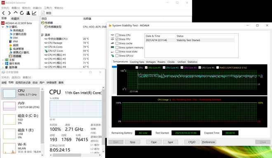Image resolution: width=272 pixels, height=158 pixels.
Task: Switch to 详细信息 tab in Task Manager
Action: [52, 83]
